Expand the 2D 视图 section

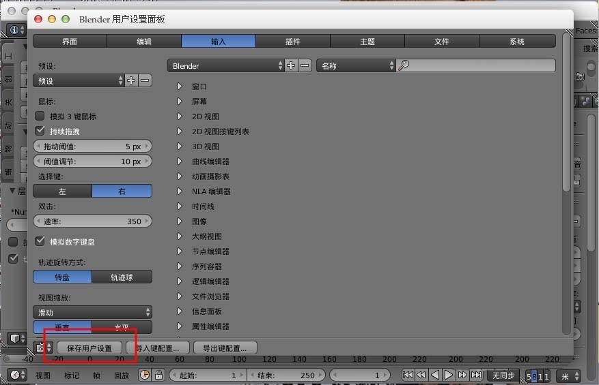(x=180, y=117)
